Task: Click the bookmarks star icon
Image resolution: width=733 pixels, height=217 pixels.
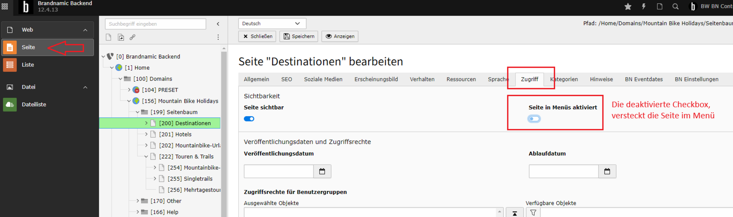Action: point(628,7)
